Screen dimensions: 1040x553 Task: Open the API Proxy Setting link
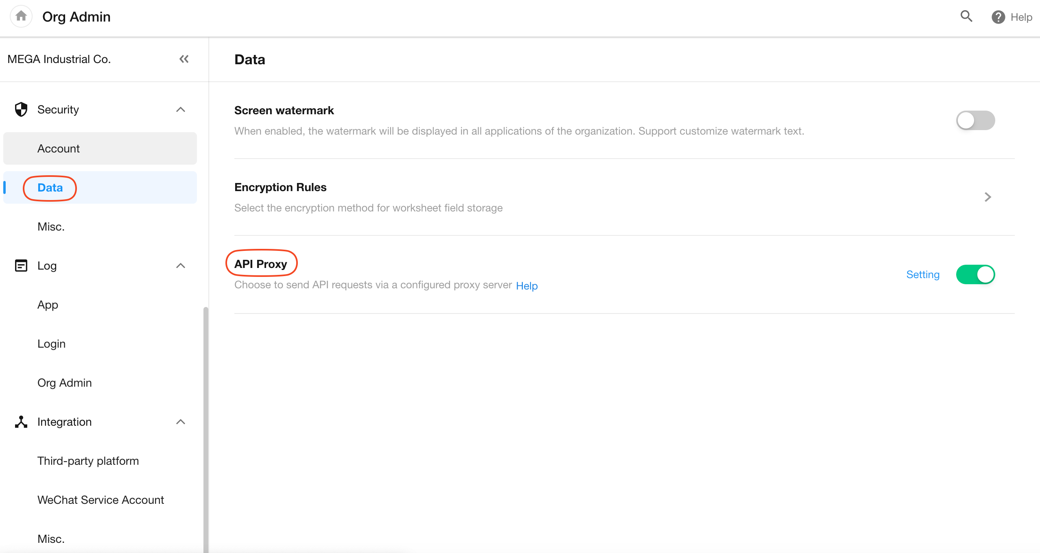pyautogui.click(x=923, y=274)
